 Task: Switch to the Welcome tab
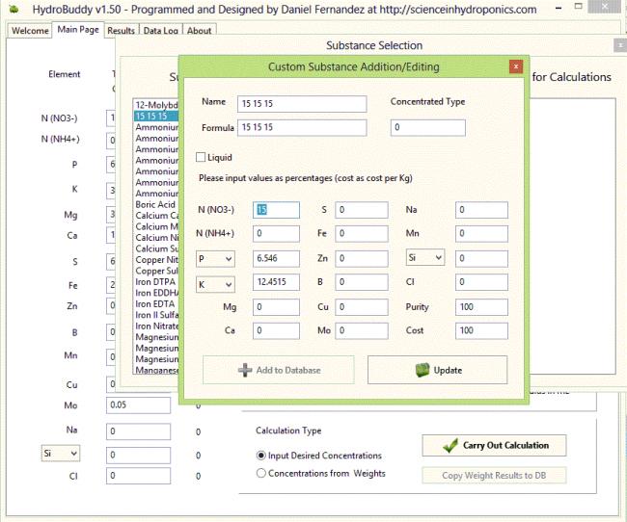(30, 31)
